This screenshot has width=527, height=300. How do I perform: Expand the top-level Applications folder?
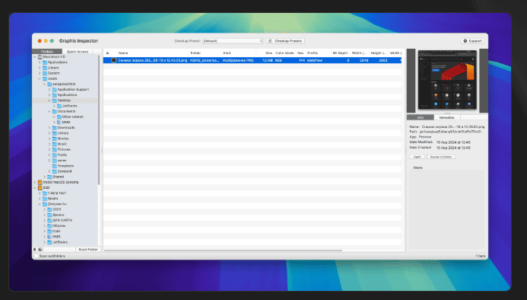40,62
